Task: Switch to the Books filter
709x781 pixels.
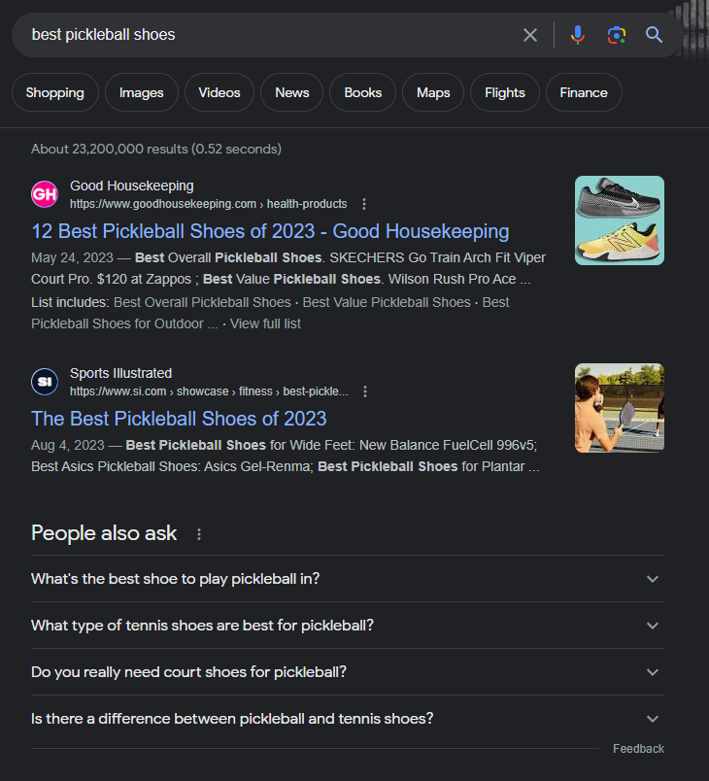Action: tap(362, 92)
